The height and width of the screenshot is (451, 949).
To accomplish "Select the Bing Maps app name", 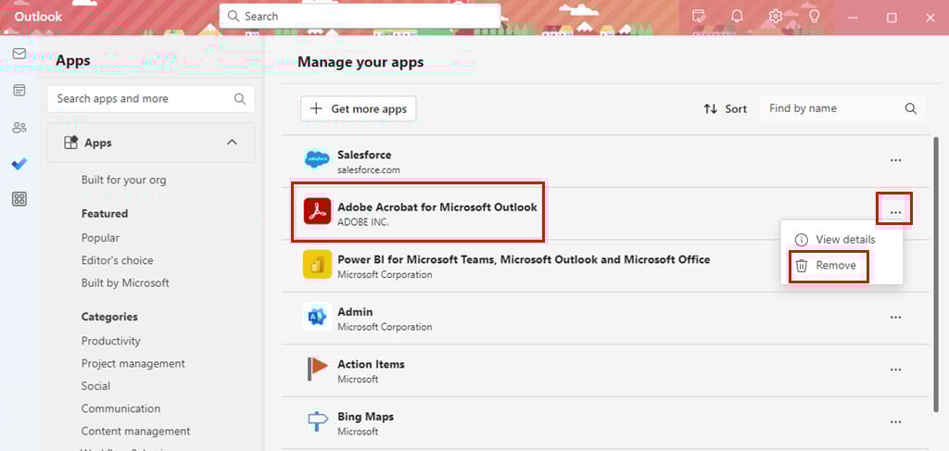I will pyautogui.click(x=365, y=417).
